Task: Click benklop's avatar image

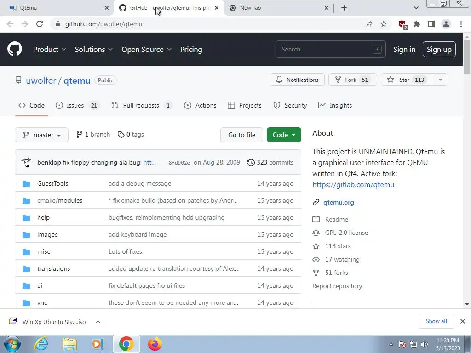Action: pos(26,162)
